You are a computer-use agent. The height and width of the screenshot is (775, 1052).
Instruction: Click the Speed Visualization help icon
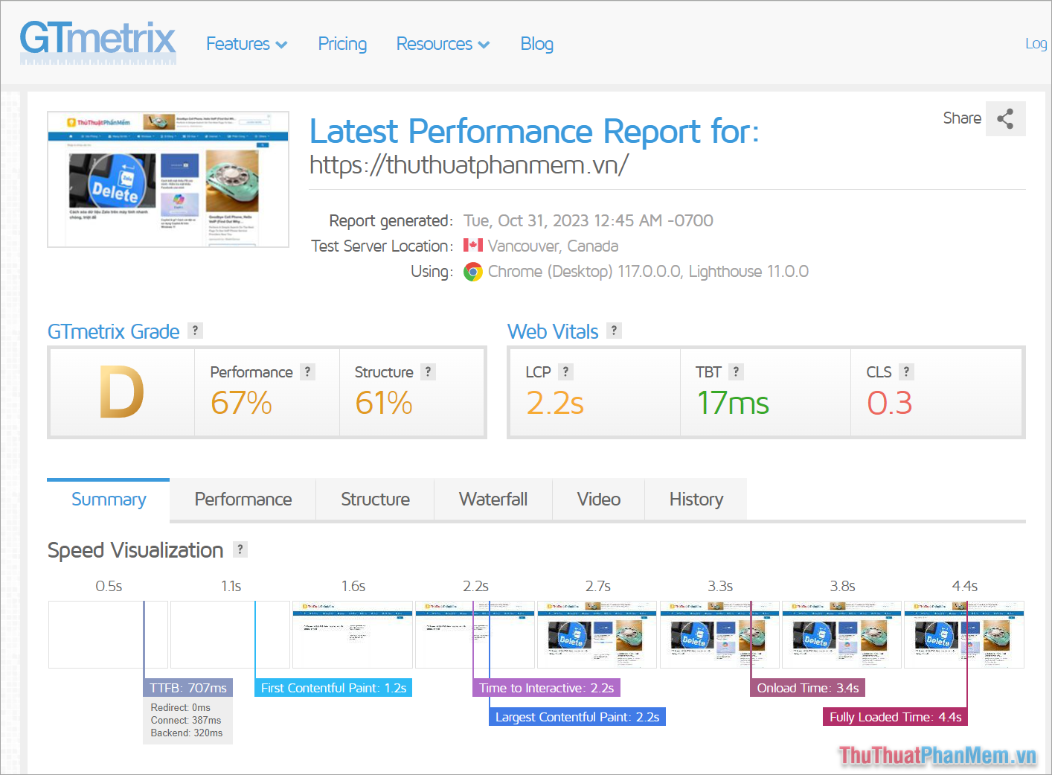pyautogui.click(x=240, y=549)
